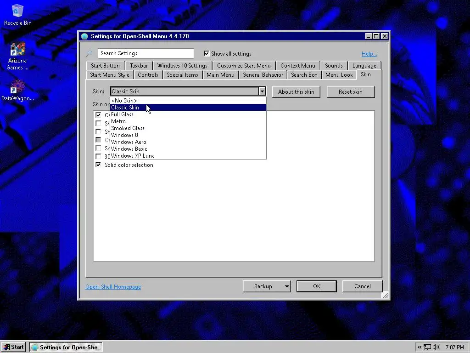The height and width of the screenshot is (353, 470).
Task: Open the Windows 10 Settings tab
Action: click(182, 65)
